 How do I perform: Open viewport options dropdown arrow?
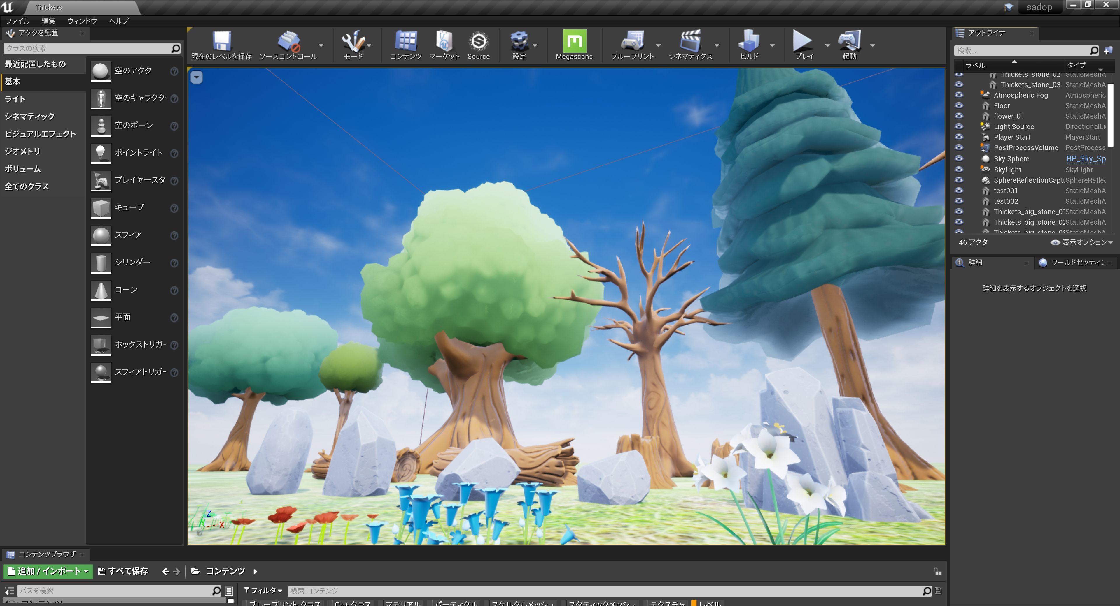pos(197,77)
